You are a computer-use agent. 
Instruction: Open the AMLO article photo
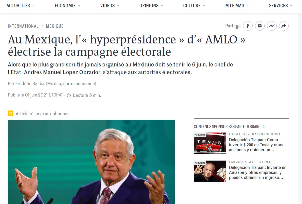click(x=91, y=162)
